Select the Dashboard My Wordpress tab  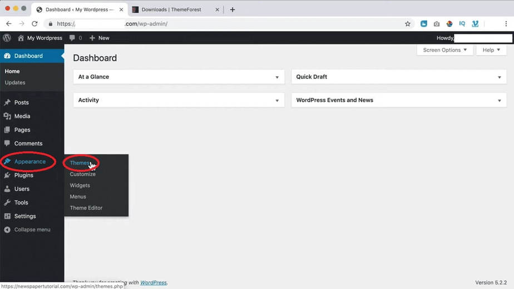(80, 9)
